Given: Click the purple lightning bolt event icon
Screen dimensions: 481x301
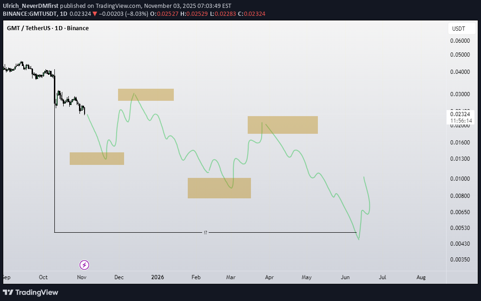Looking at the screenshot, I should [84, 265].
